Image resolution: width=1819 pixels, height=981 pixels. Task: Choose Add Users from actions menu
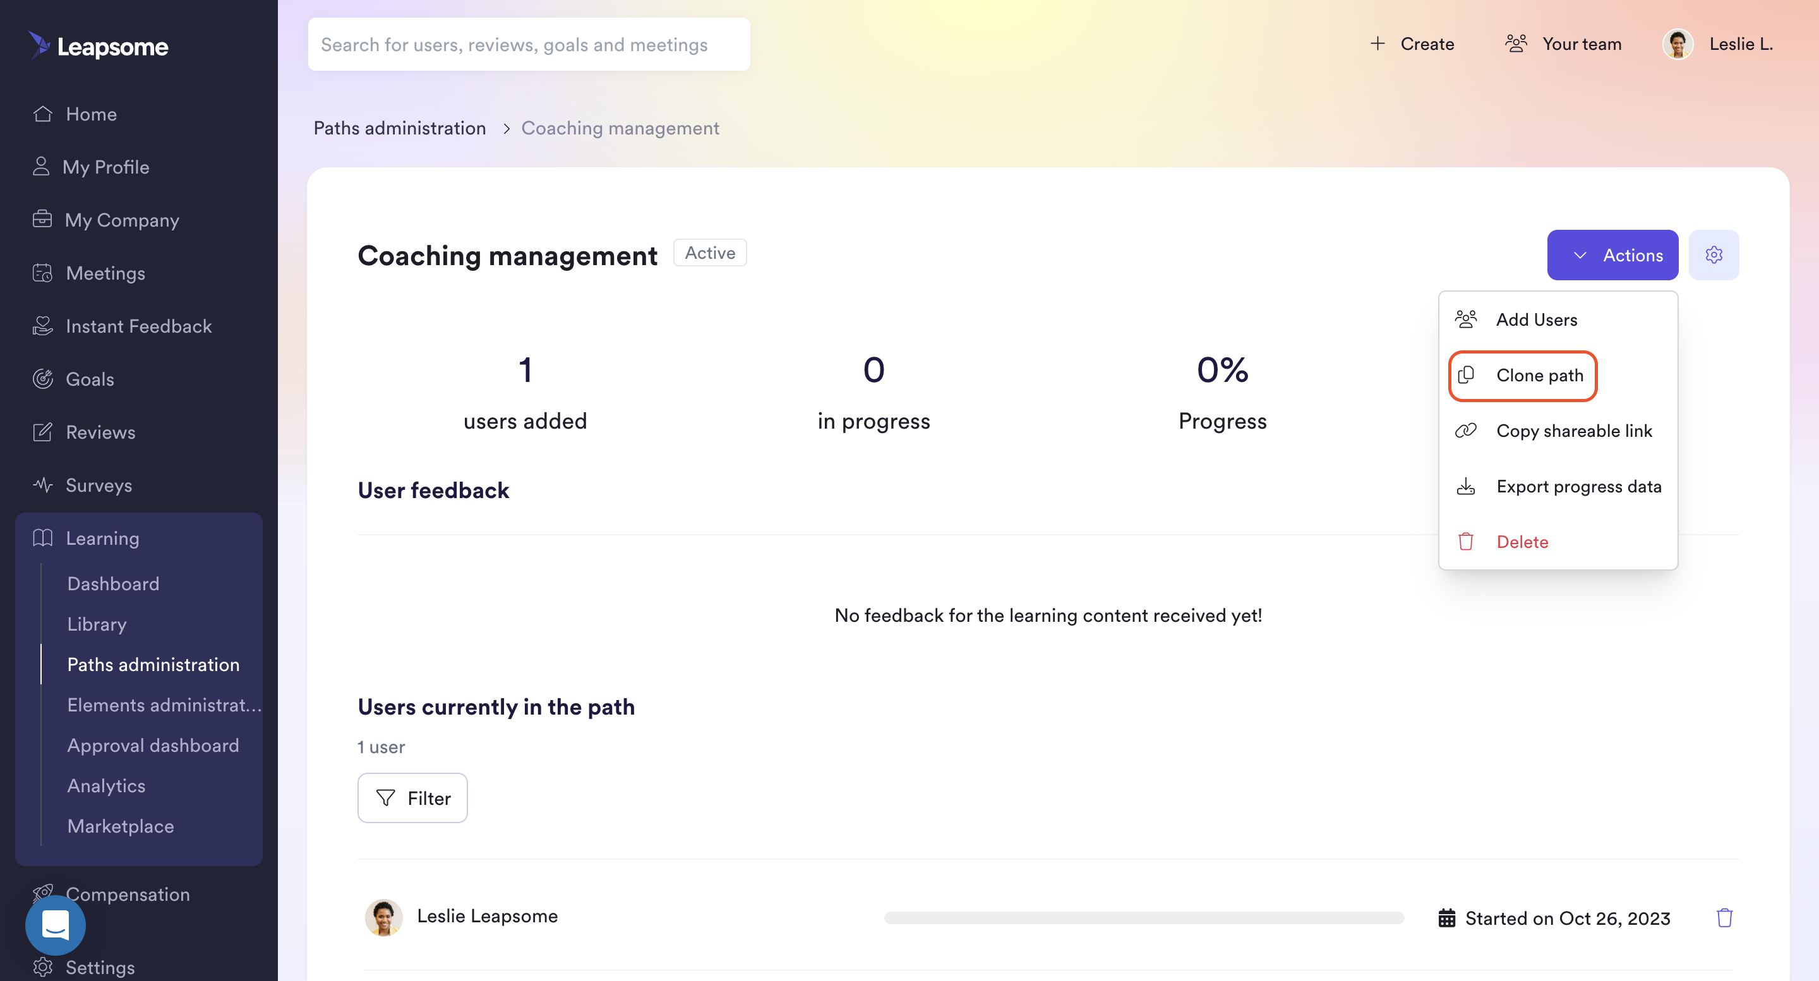click(1558, 319)
